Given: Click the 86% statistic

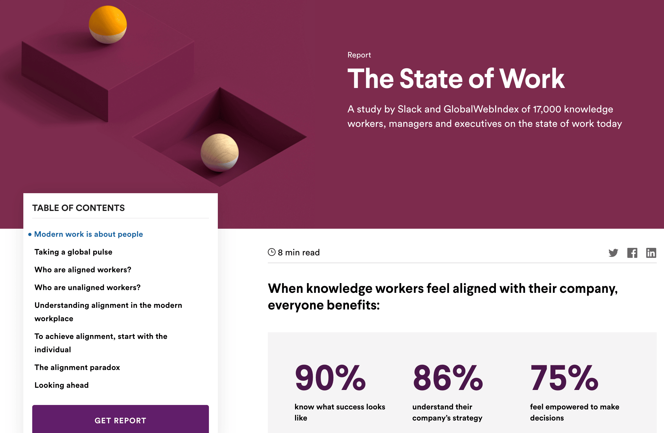Looking at the screenshot, I should [x=448, y=378].
